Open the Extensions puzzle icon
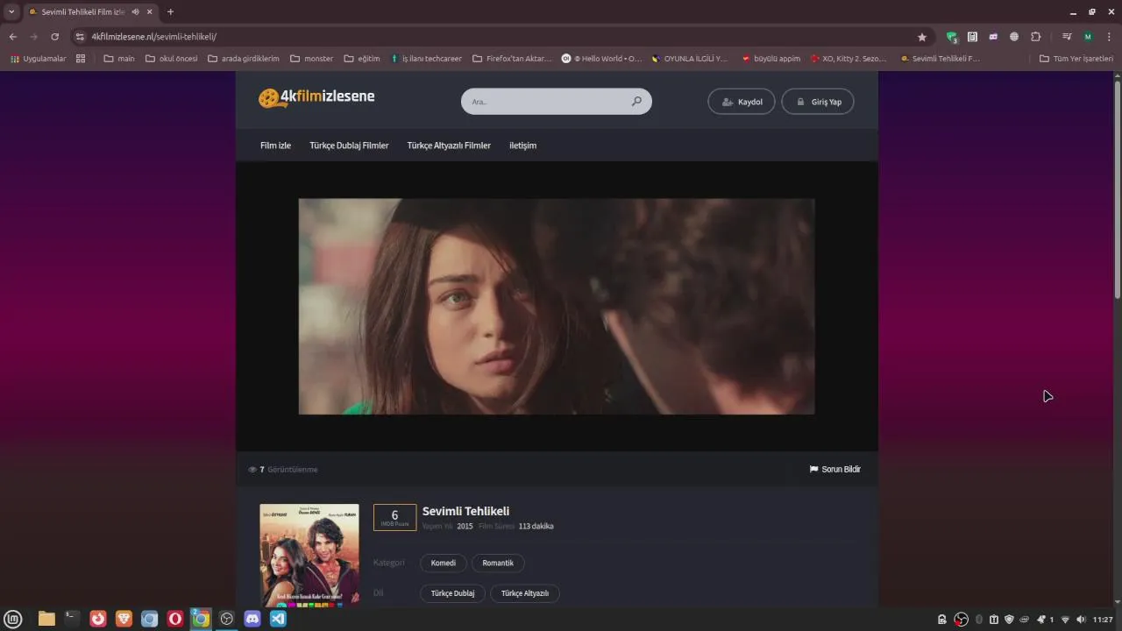The height and width of the screenshot is (631, 1122). coord(1035,37)
